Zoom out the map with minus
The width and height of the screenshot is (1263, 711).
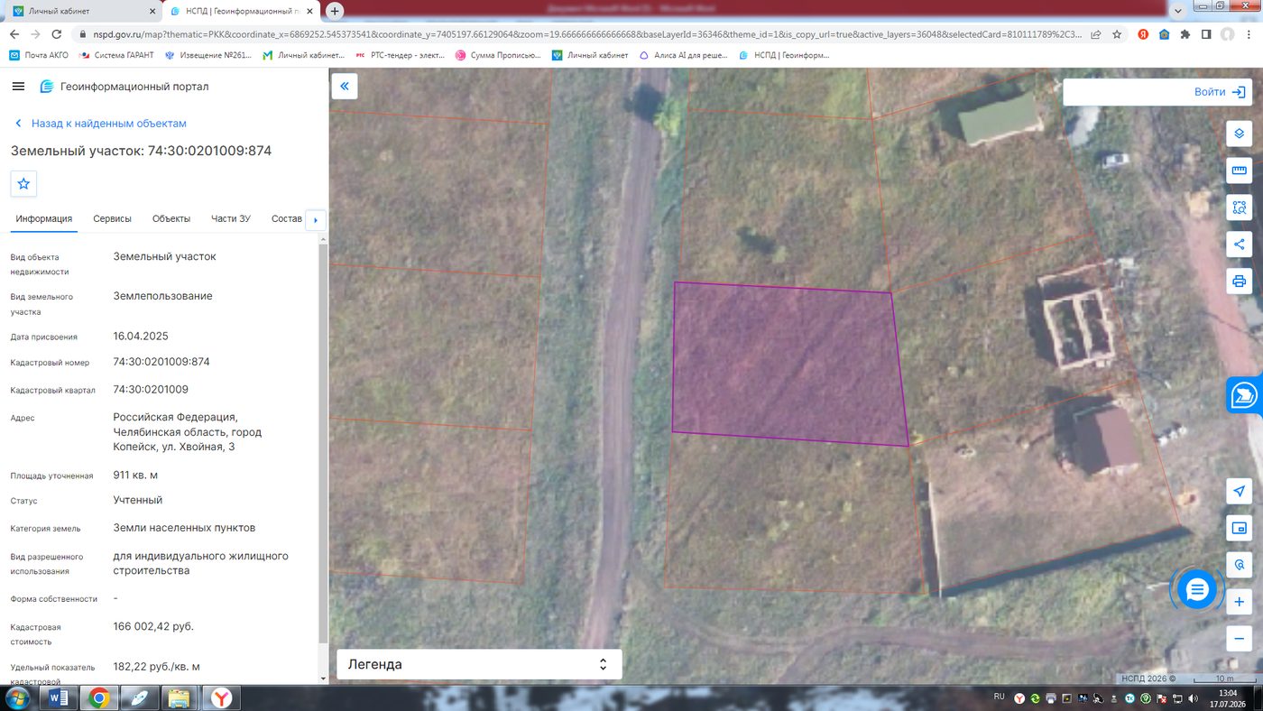point(1239,638)
